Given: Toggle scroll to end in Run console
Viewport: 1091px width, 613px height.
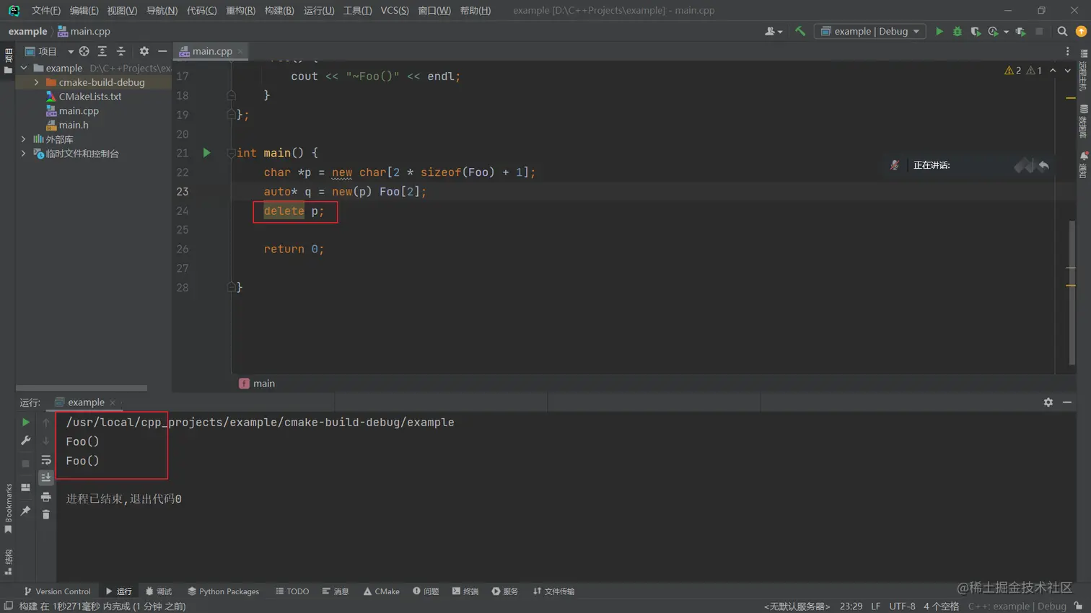Looking at the screenshot, I should click(46, 477).
